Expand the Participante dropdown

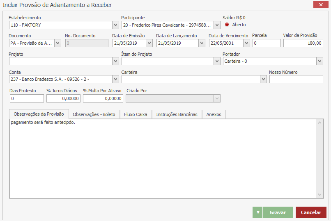coord(217,25)
